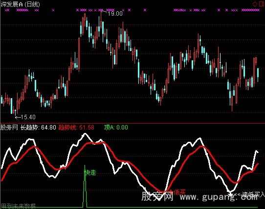Click the 用到未来数据 notice at bottom left
The width and height of the screenshot is (265, 209).
point(18,206)
